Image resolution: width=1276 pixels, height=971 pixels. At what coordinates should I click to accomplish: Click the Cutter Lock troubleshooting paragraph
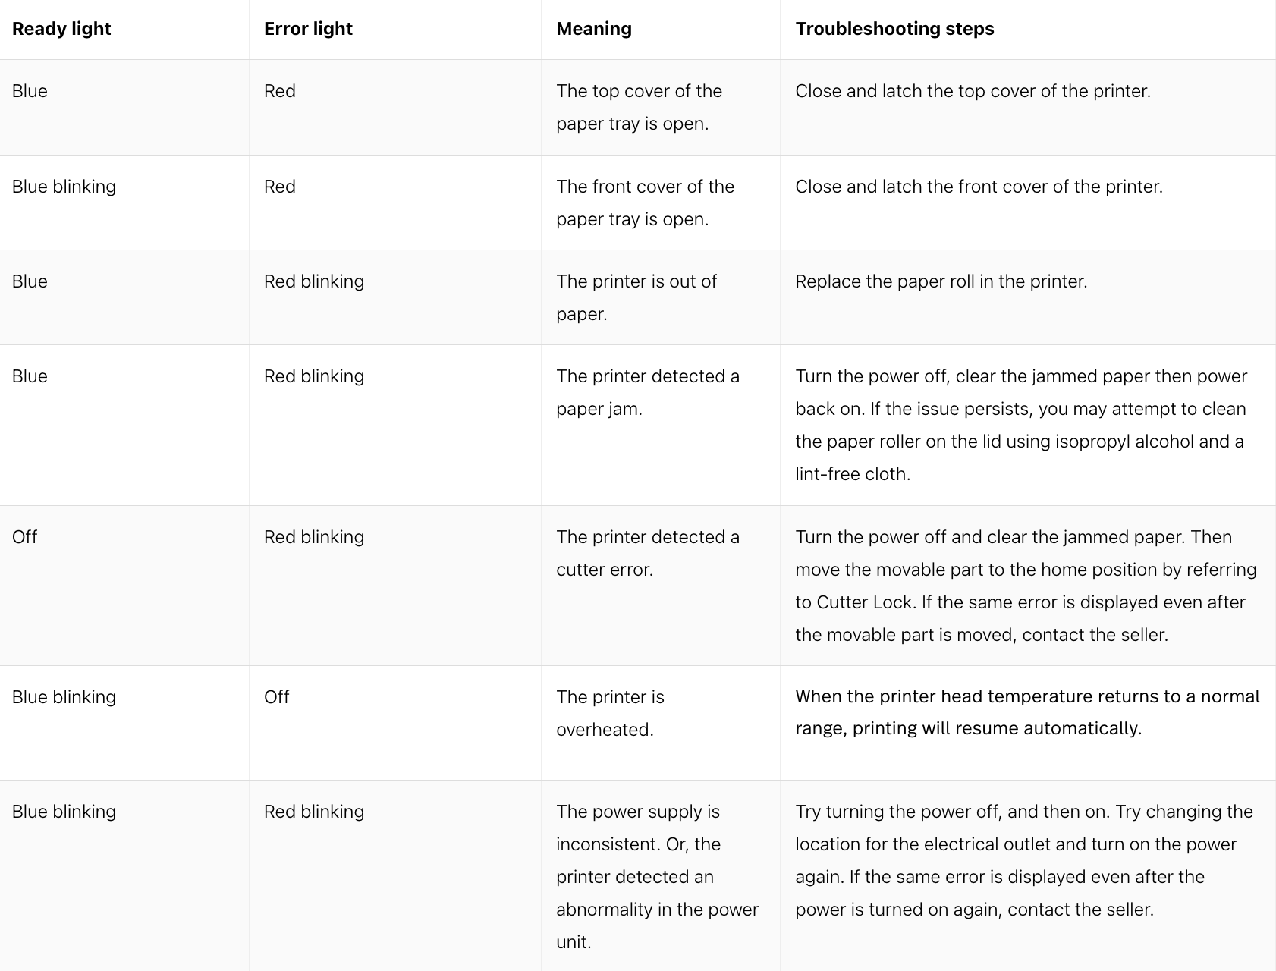point(1026,586)
